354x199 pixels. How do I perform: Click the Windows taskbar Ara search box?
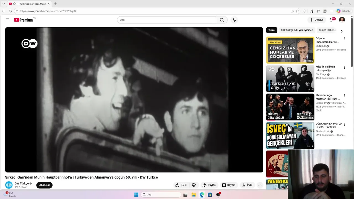coord(161,195)
